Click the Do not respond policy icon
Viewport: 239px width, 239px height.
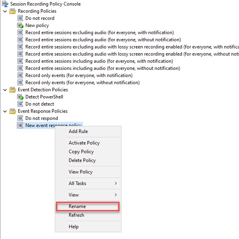(x=20, y=118)
